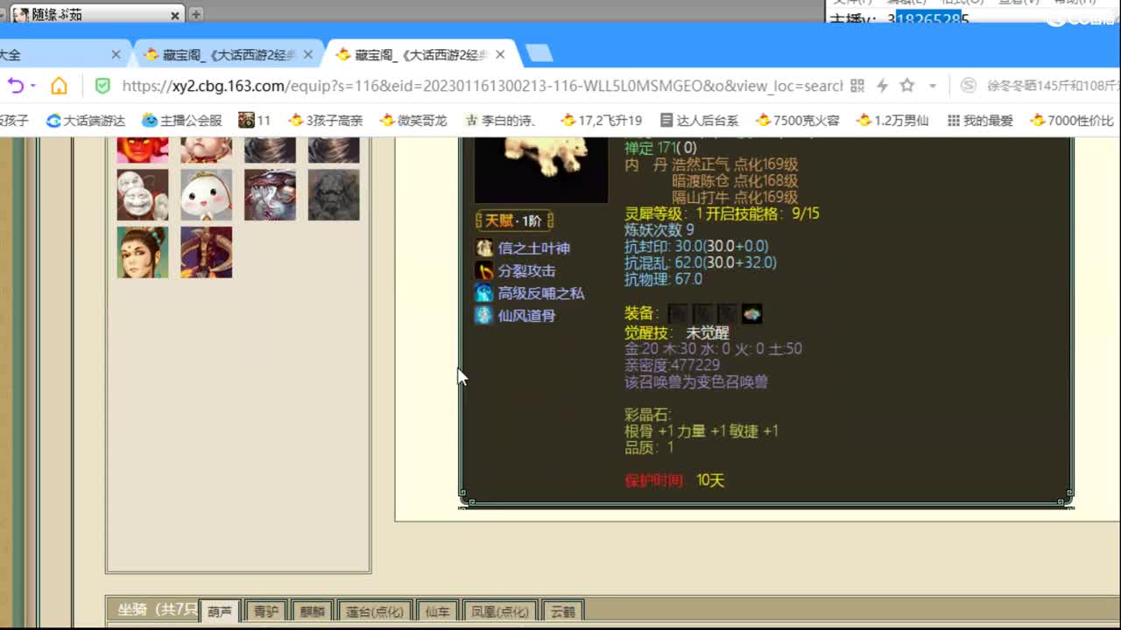Focus the address bar with xy2.cbg.163.com URL
Viewport: 1121px width, 630px height.
tap(482, 86)
